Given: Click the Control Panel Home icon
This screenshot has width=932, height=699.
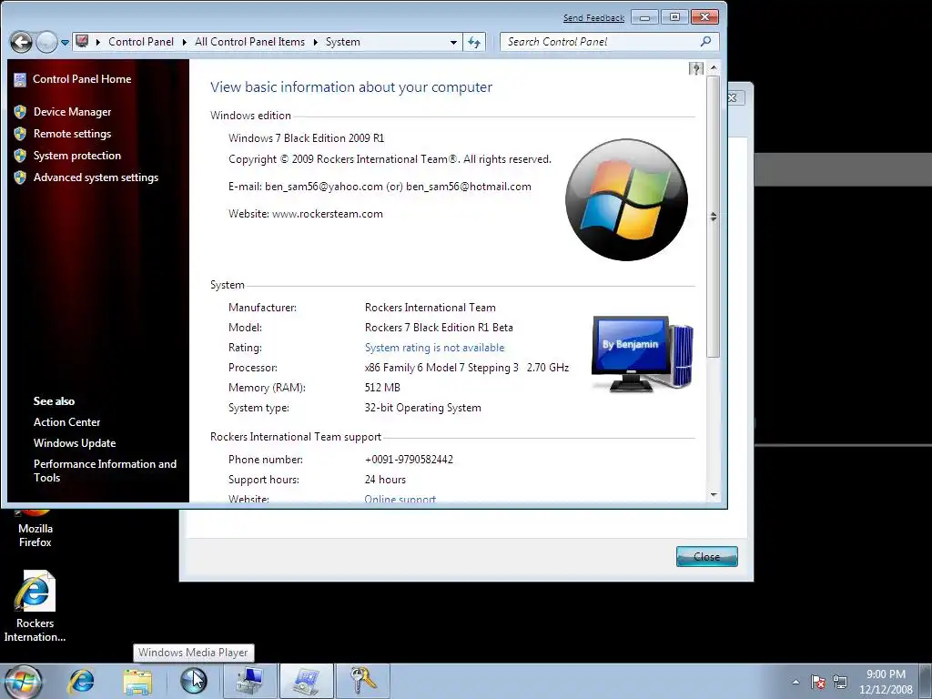Looking at the screenshot, I should pyautogui.click(x=20, y=79).
